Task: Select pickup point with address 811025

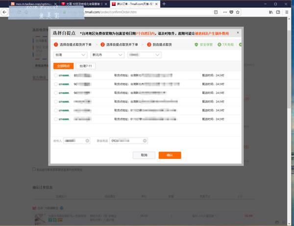Action: click(x=56, y=110)
